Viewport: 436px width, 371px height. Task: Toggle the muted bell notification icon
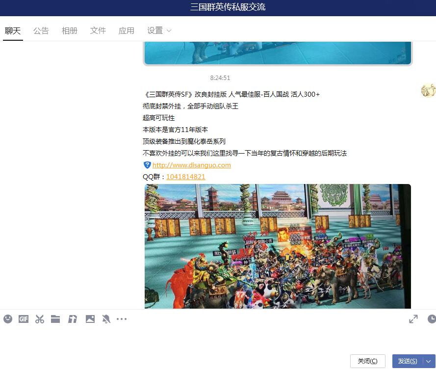point(106,319)
